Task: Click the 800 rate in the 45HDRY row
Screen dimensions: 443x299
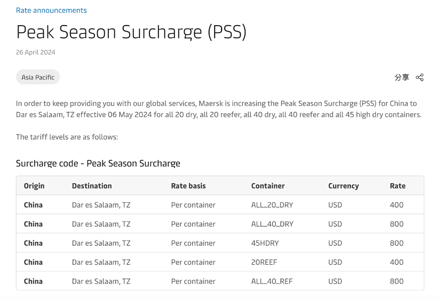Action: [x=397, y=243]
